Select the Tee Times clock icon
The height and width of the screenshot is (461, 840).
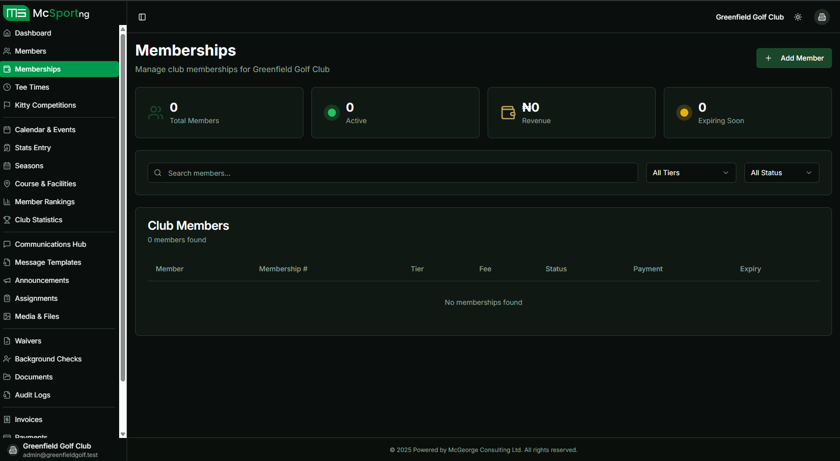coord(7,87)
